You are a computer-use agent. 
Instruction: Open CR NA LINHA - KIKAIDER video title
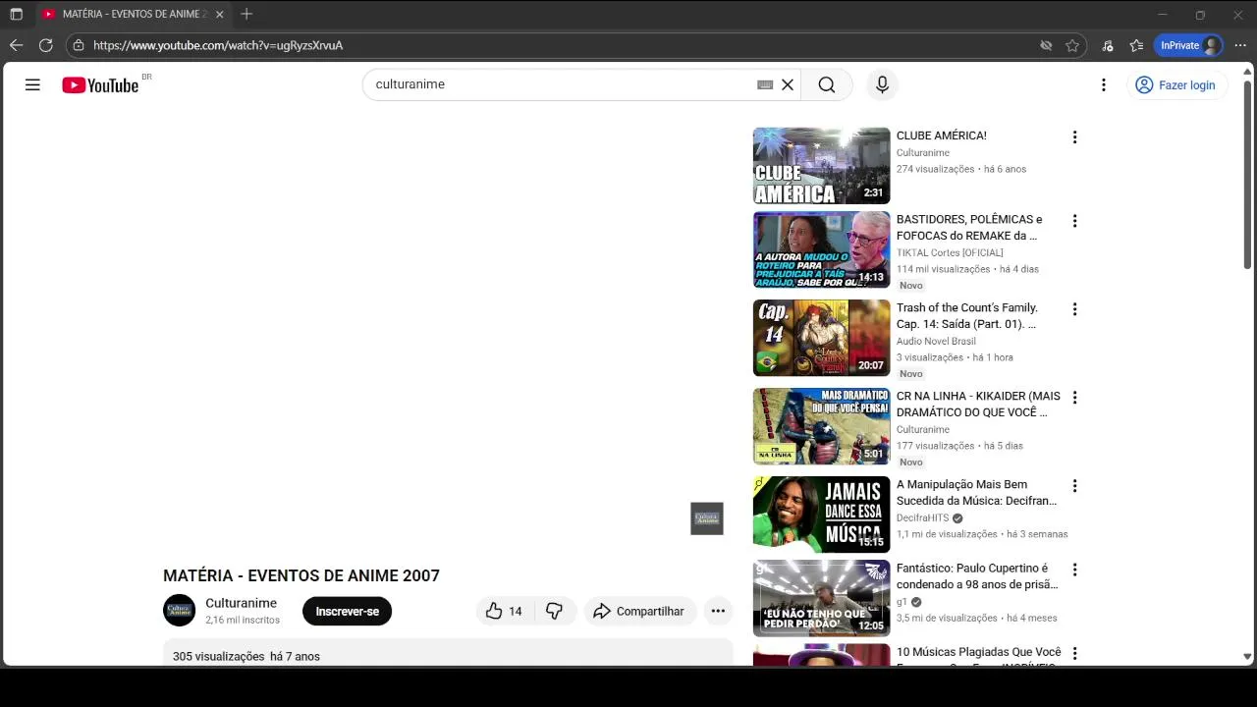978,404
